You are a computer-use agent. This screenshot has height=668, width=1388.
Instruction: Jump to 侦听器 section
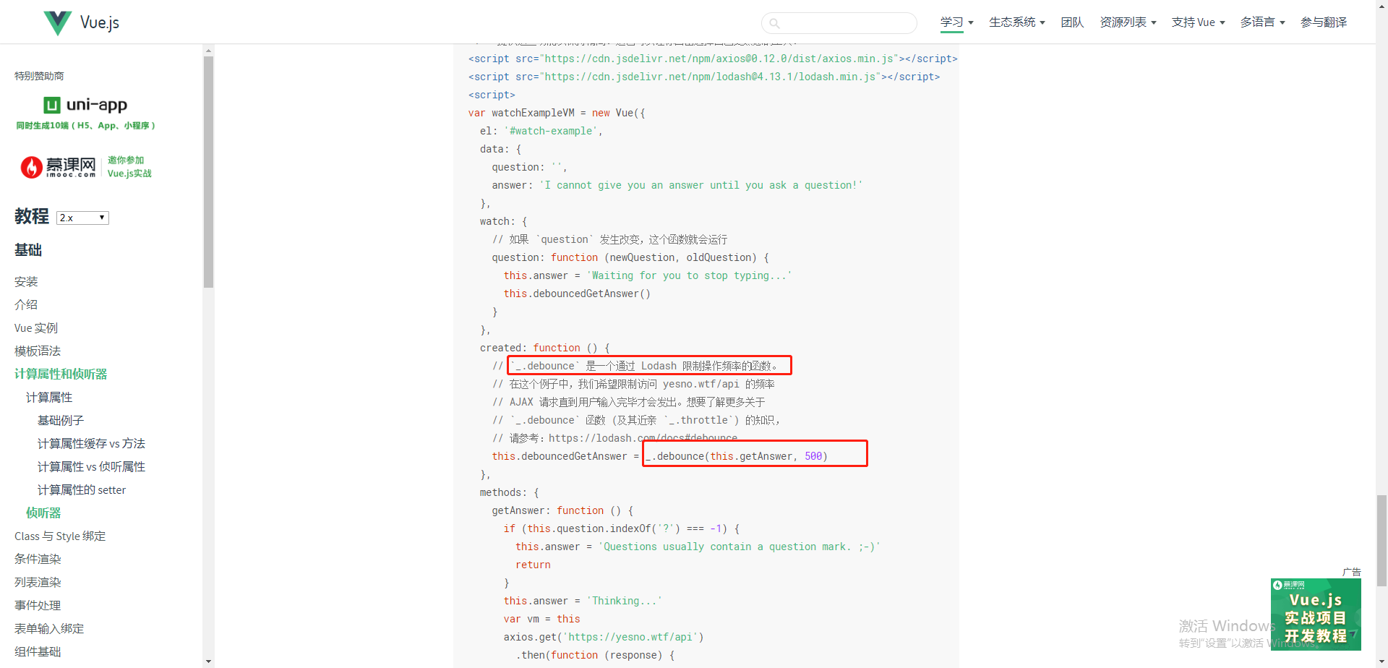43,513
